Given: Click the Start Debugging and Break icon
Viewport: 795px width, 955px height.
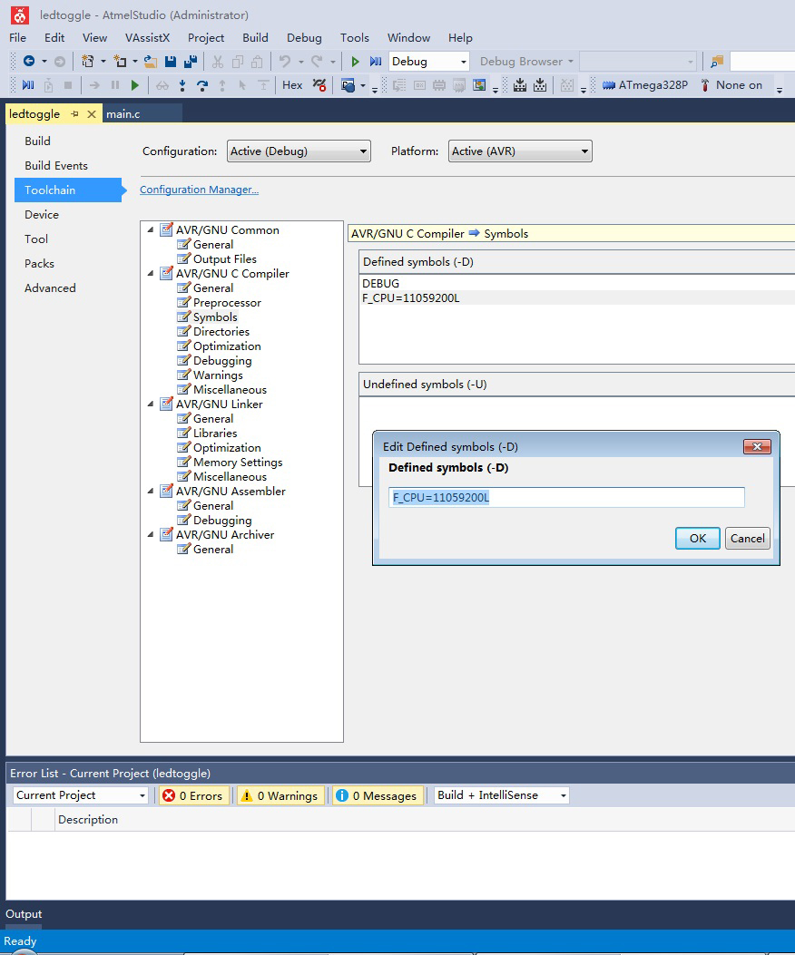Looking at the screenshot, I should [28, 85].
